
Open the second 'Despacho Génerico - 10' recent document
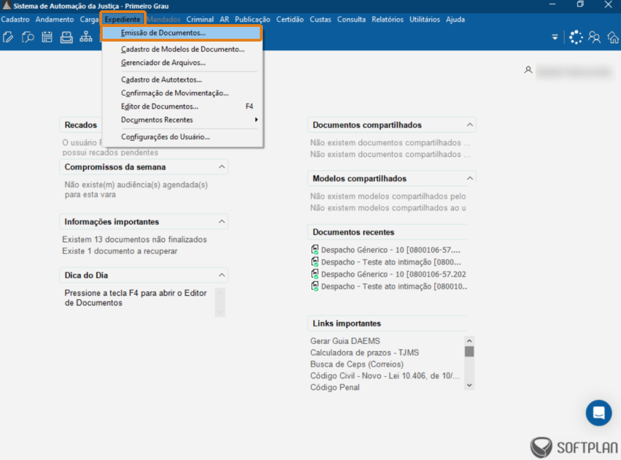click(393, 275)
